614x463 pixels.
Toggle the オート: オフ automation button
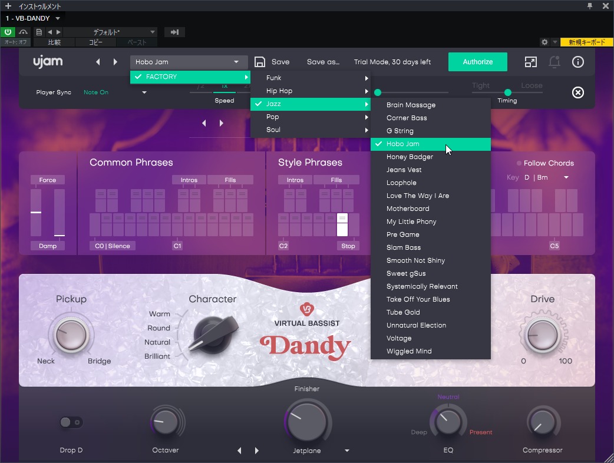click(16, 42)
